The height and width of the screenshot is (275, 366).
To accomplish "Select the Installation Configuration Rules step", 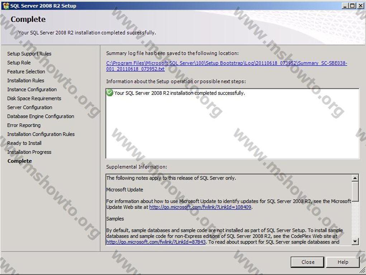I will 41,134.
